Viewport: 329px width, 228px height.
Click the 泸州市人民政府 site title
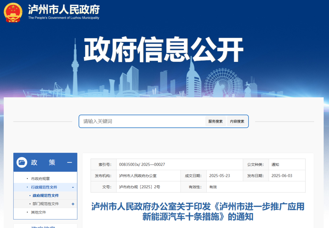tap(64, 9)
